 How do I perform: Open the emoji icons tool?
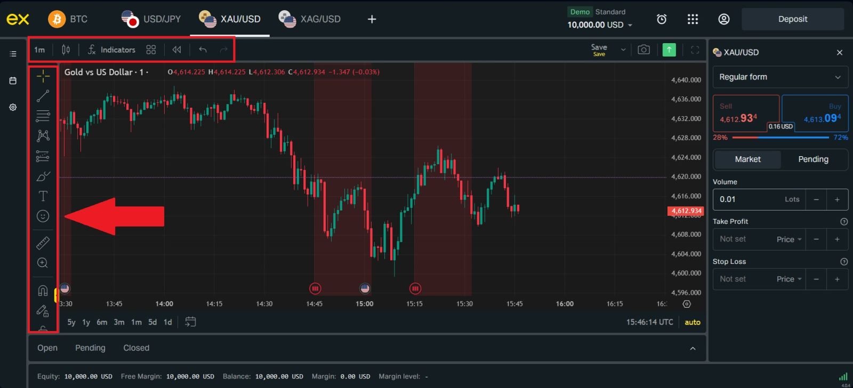pos(43,216)
